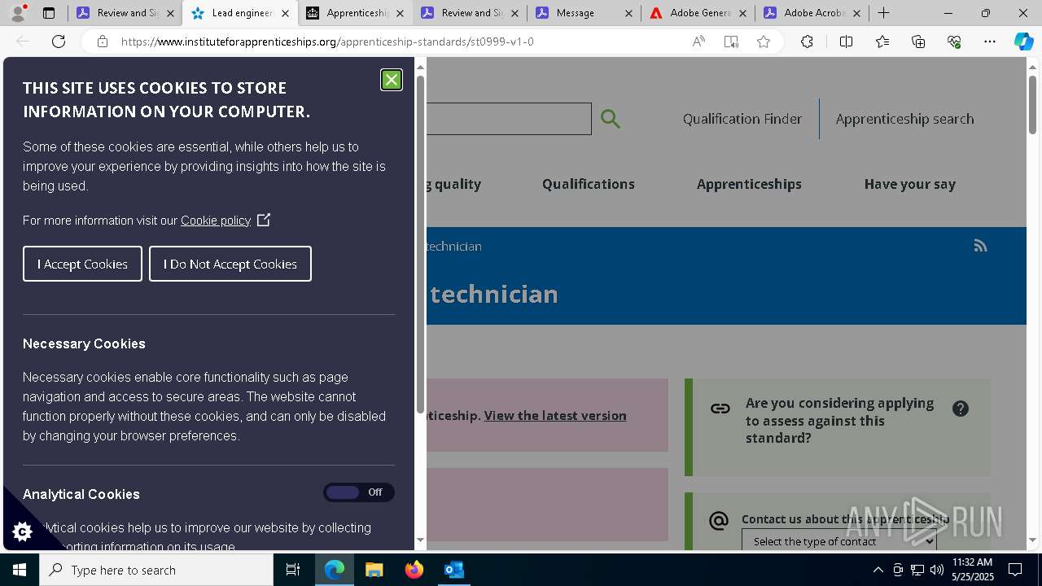Open tab actions menu
The width and height of the screenshot is (1042, 586).
tap(49, 13)
